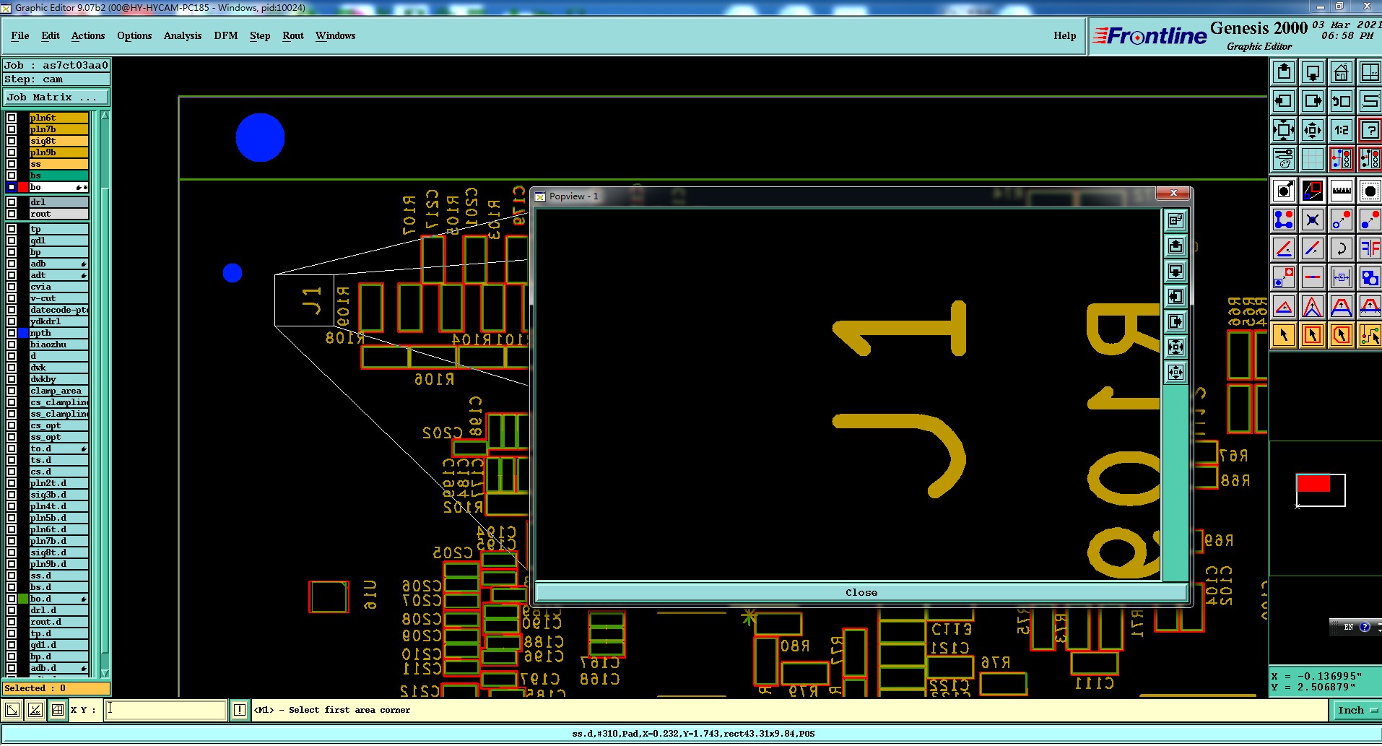Click the grid snap icon left of X Y
The width and height of the screenshot is (1382, 746).
58,710
